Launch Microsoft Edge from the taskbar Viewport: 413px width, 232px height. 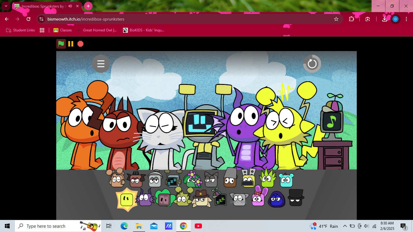point(124,226)
